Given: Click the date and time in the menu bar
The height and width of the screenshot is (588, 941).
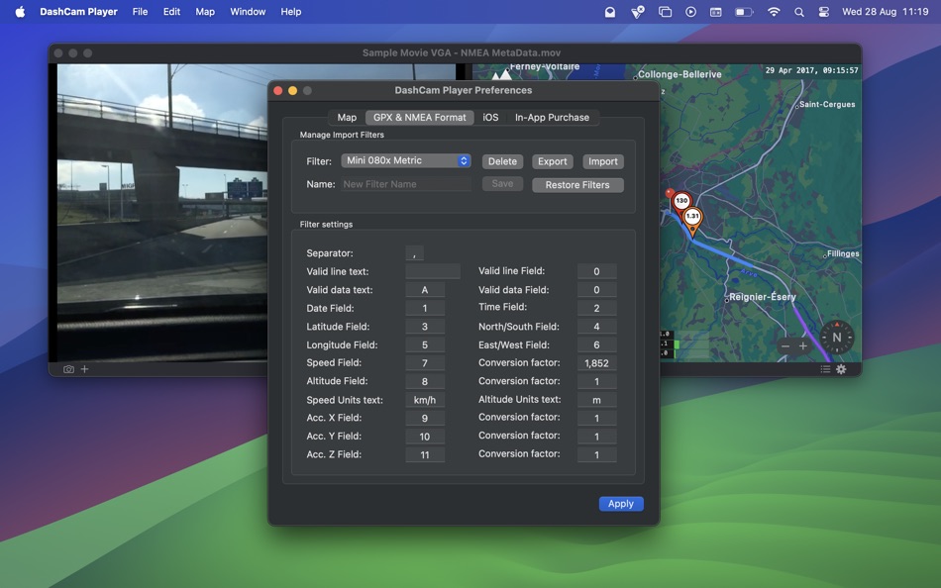Looking at the screenshot, I should [x=885, y=12].
